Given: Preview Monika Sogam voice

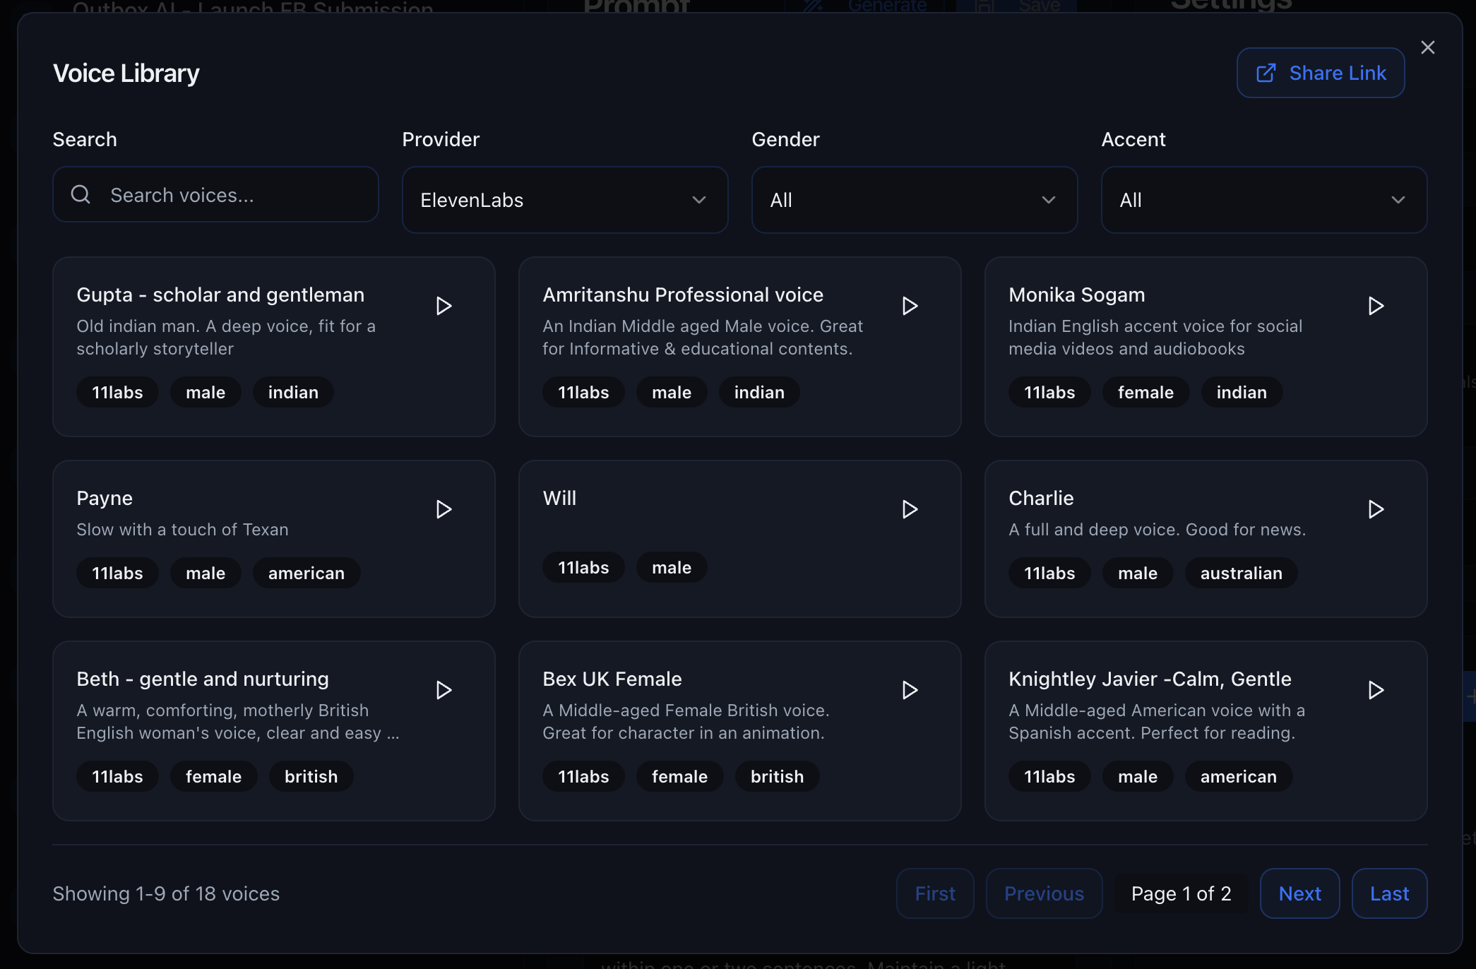Looking at the screenshot, I should [x=1376, y=306].
